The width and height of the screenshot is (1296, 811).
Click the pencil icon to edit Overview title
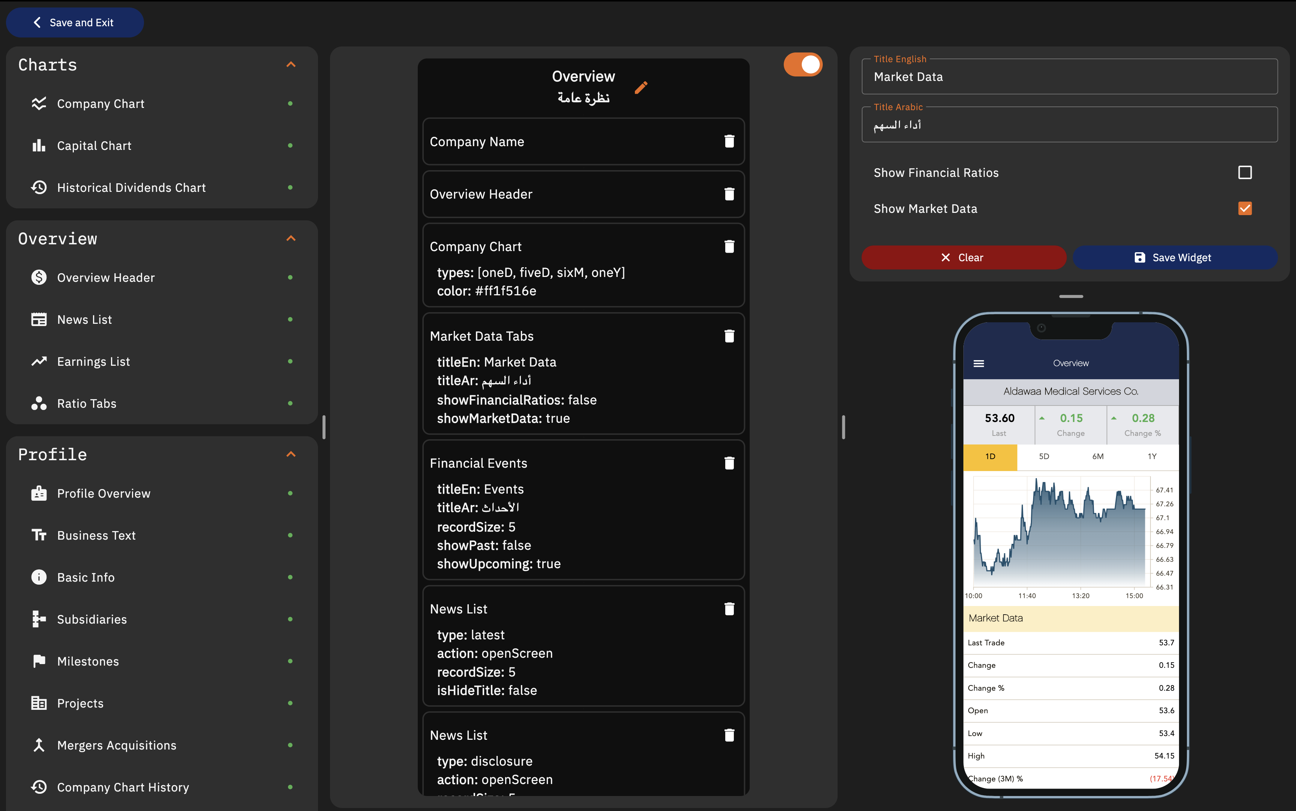tap(641, 88)
